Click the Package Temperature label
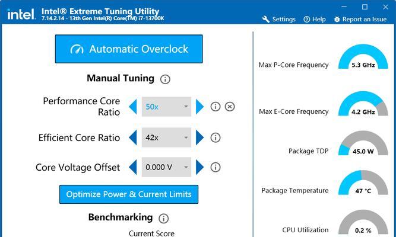Screen dimensions: 396x237 [295, 191]
